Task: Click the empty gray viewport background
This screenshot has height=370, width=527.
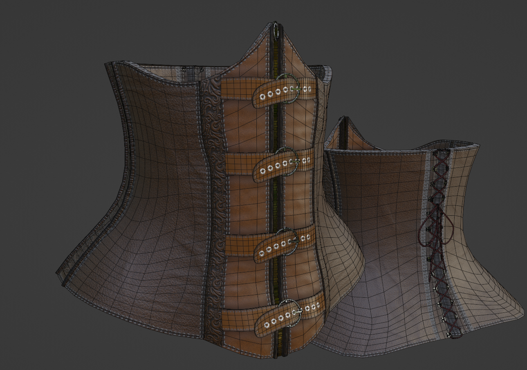Action: click(x=61, y=41)
